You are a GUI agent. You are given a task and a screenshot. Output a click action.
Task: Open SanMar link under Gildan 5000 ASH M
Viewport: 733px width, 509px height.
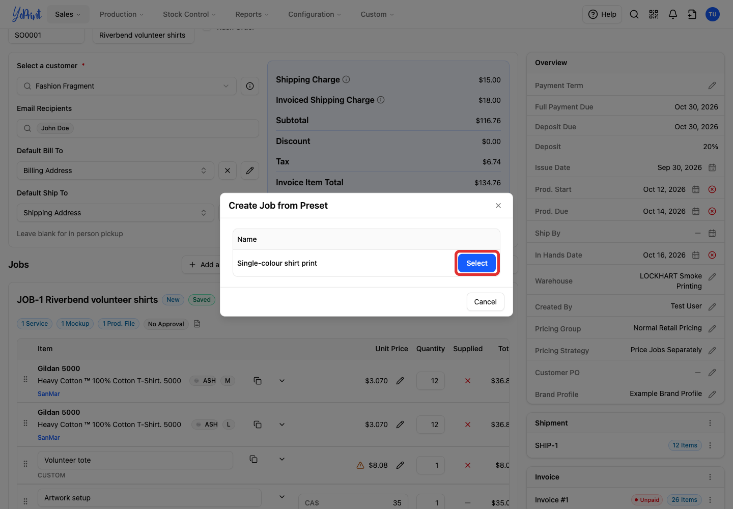(x=49, y=394)
